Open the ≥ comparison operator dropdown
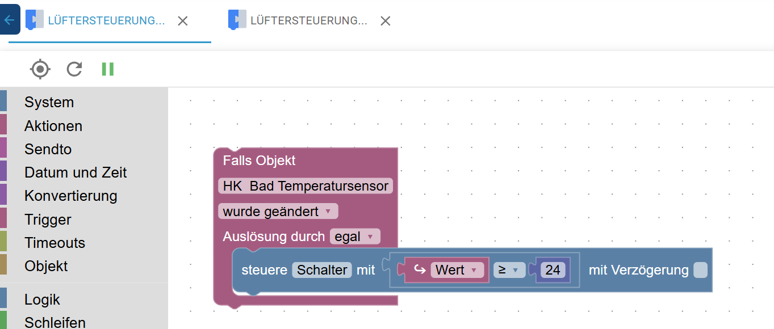 [509, 270]
